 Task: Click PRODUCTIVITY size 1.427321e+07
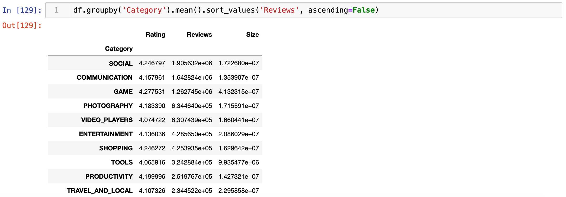click(x=239, y=177)
